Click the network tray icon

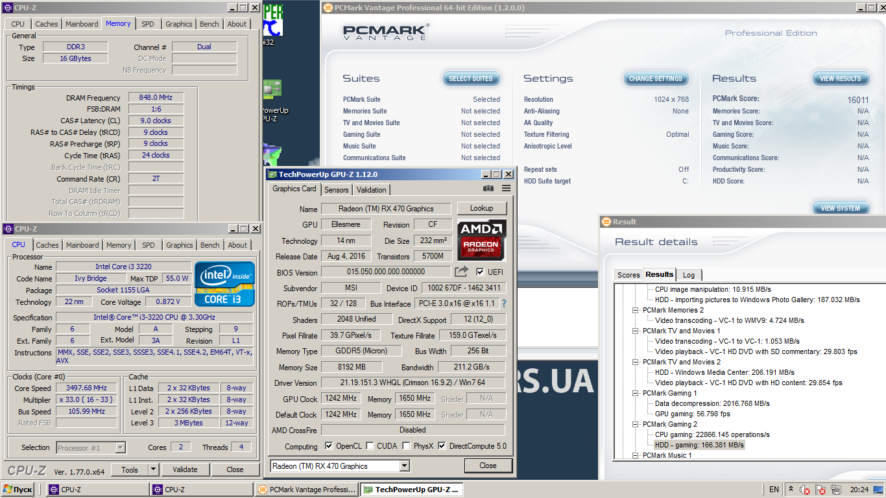pos(836,490)
